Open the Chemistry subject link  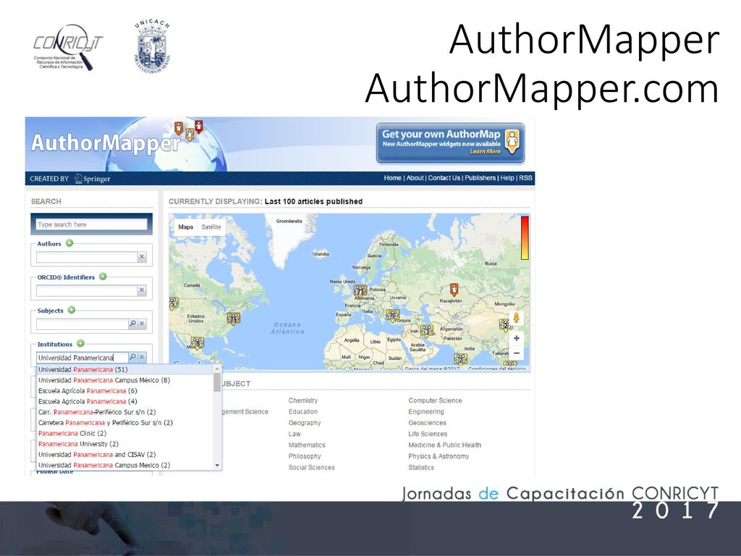pyautogui.click(x=303, y=400)
